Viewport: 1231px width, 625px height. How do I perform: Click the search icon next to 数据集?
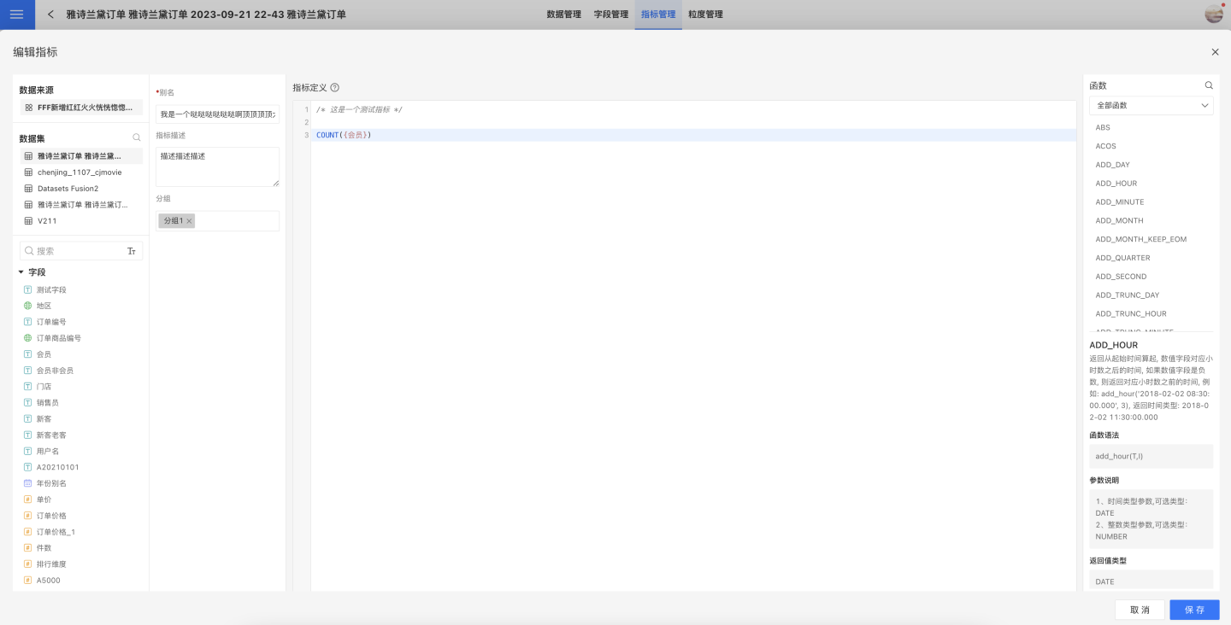point(137,137)
